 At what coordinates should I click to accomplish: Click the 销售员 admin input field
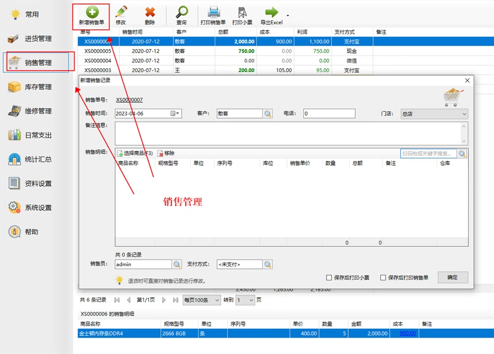pyautogui.click(x=143, y=264)
